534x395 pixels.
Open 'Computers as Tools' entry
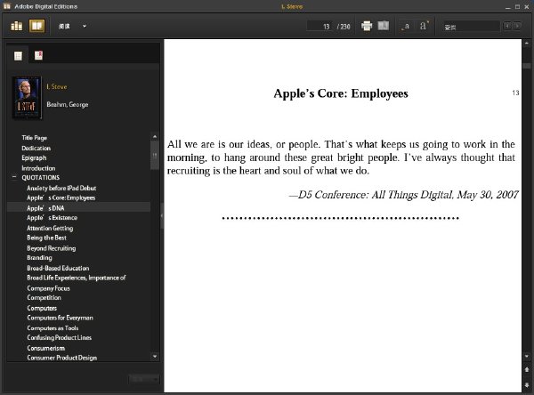coord(53,328)
